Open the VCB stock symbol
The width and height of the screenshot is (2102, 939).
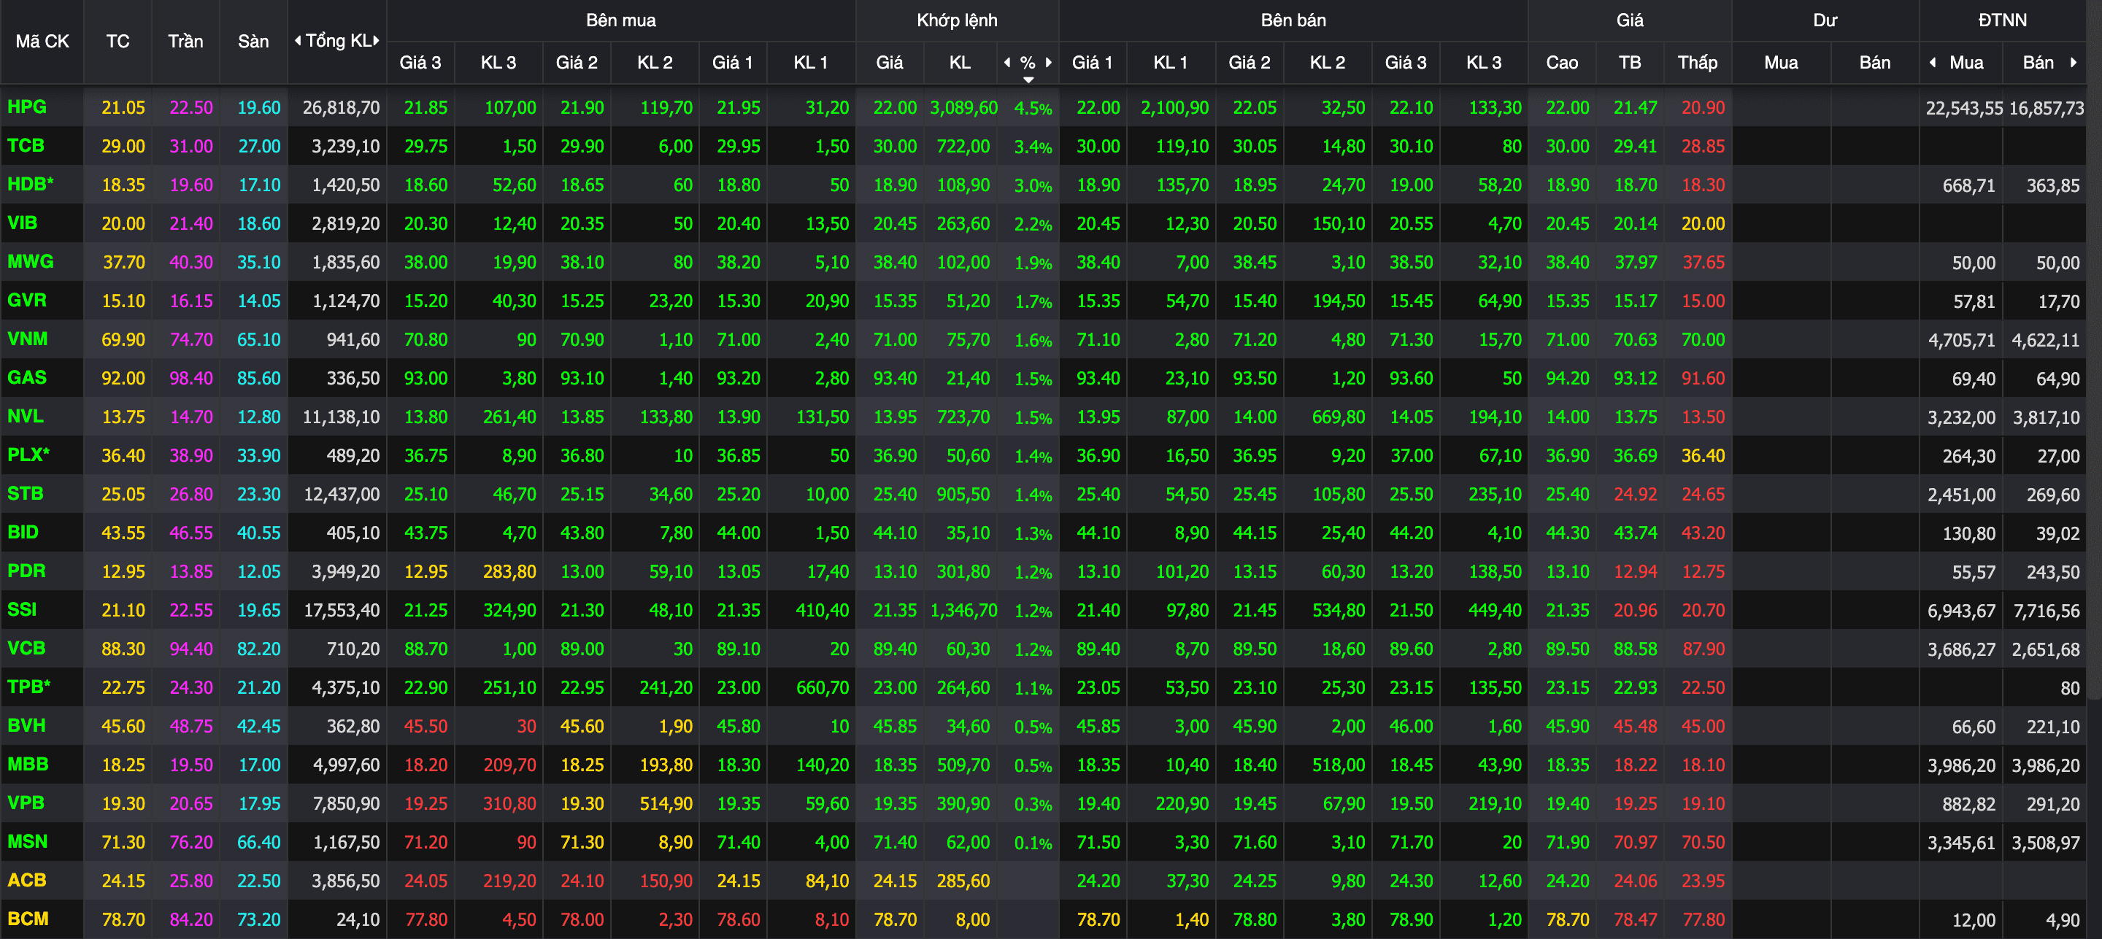click(x=26, y=649)
